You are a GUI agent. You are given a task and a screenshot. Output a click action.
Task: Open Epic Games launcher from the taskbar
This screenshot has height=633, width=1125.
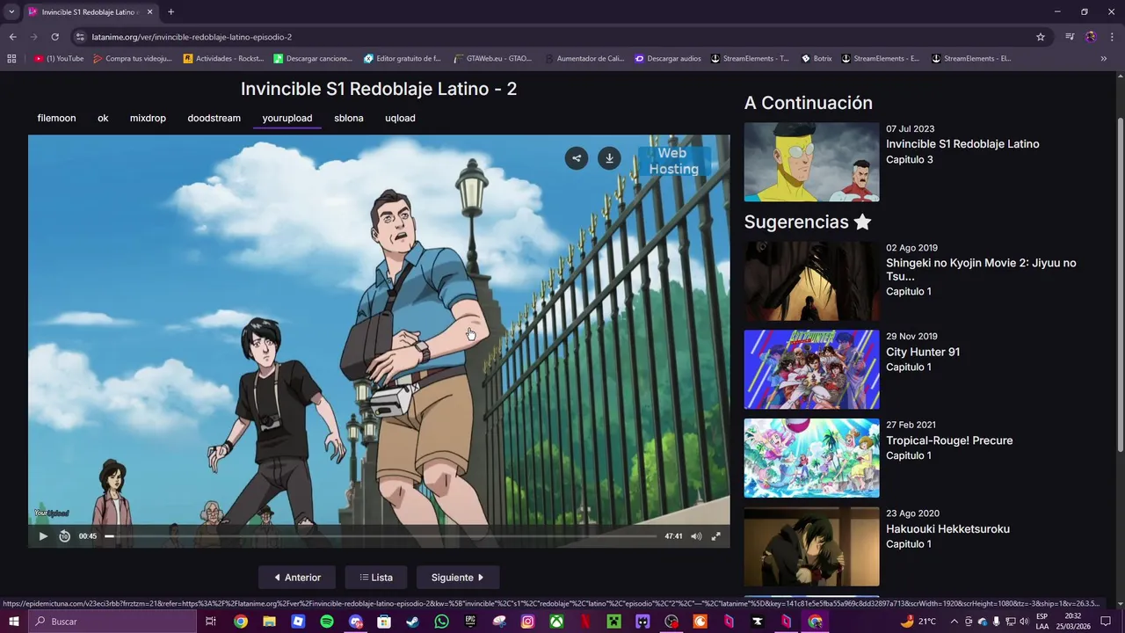(x=470, y=622)
